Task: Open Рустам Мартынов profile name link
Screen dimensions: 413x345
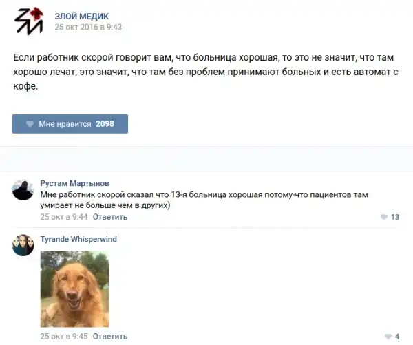Action: (75, 183)
